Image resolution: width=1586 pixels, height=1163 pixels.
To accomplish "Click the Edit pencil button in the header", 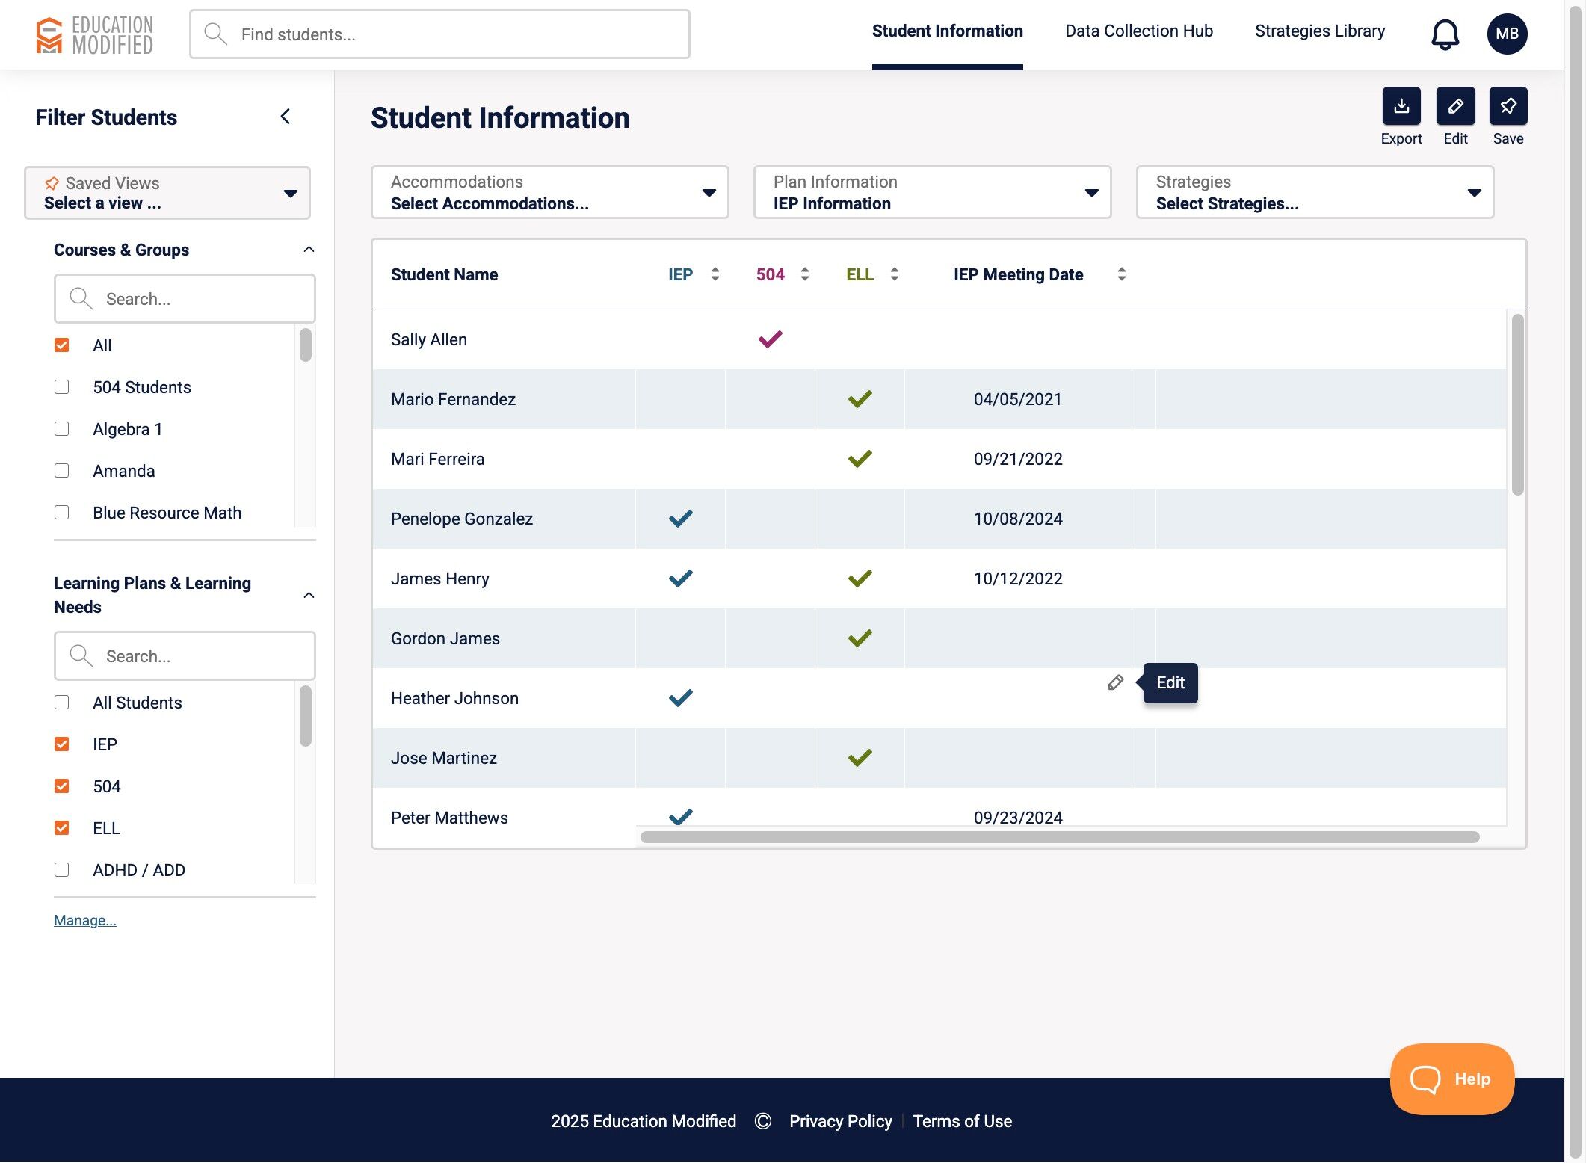I will click(1454, 106).
